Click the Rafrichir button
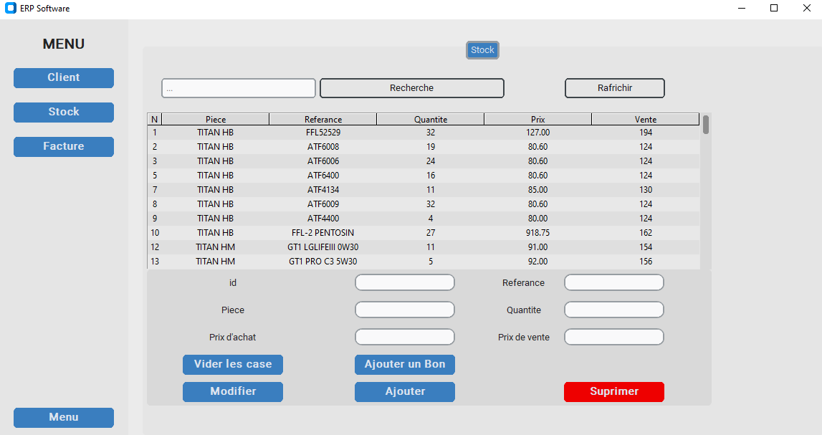This screenshot has height=435, width=822. tap(614, 87)
